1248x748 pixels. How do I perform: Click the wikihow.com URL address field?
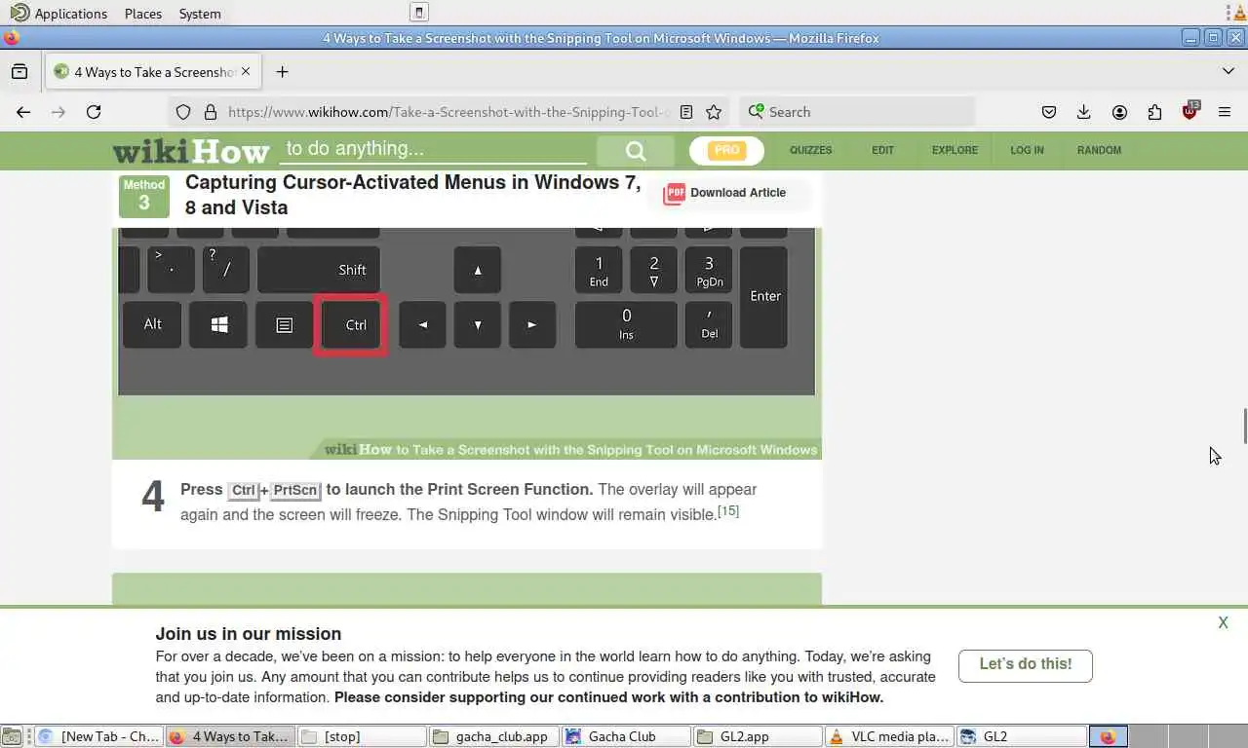pyautogui.click(x=448, y=112)
